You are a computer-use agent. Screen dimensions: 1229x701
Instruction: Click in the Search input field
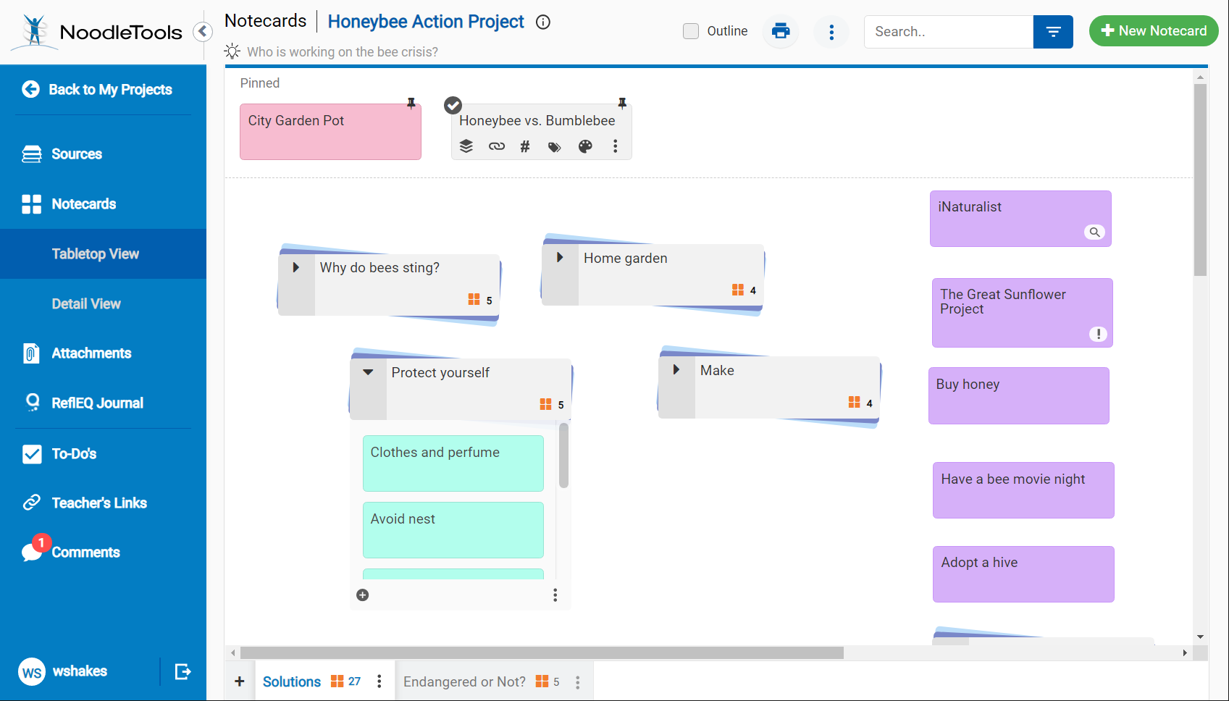(947, 32)
